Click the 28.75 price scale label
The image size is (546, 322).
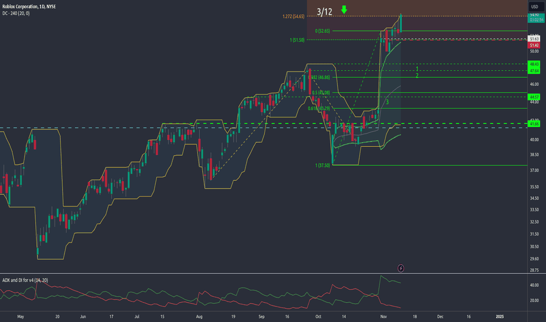(534, 270)
